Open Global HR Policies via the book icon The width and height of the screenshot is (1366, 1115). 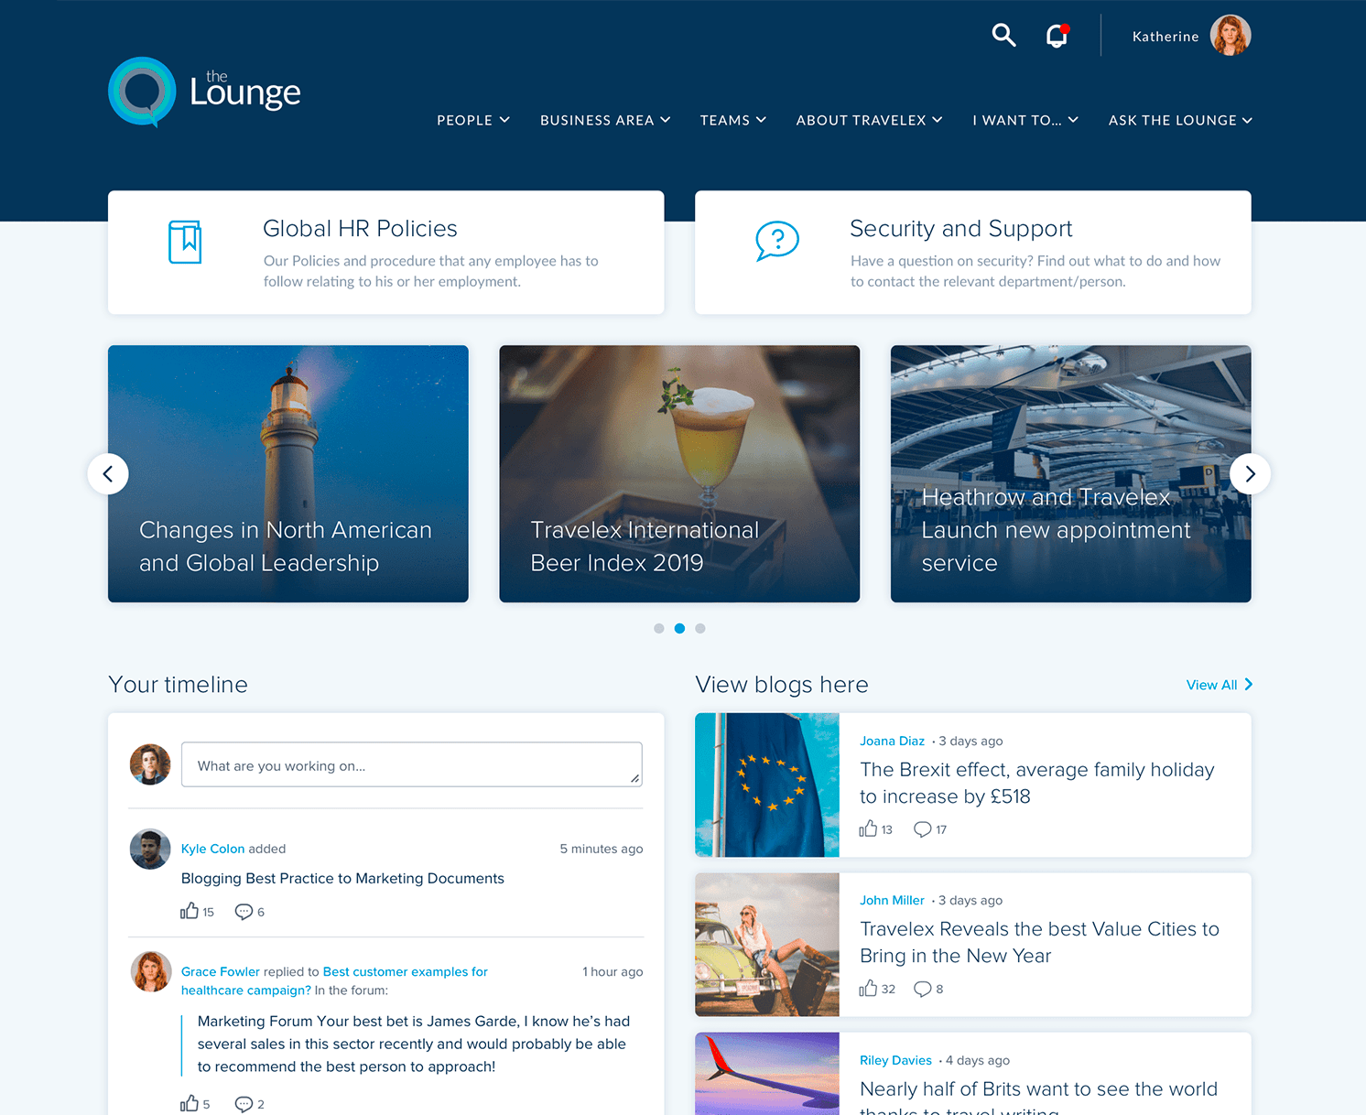pyautogui.click(x=185, y=243)
